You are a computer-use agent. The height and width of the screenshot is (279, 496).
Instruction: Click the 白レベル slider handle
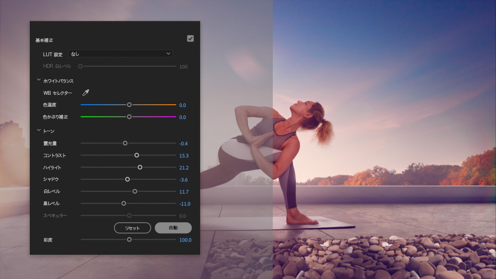[135, 191]
